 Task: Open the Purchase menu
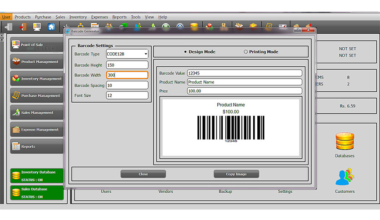point(43,17)
